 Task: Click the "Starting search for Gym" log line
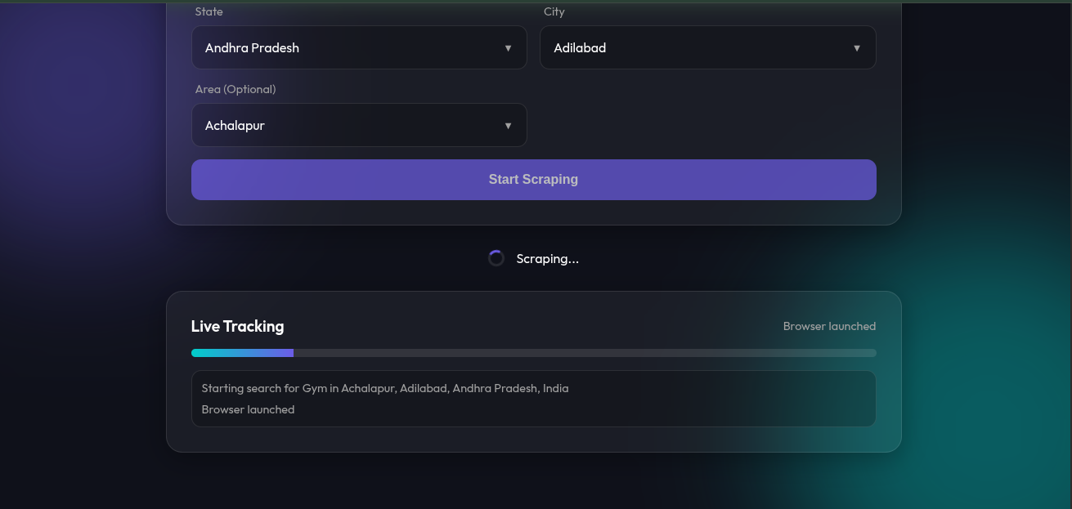(384, 388)
